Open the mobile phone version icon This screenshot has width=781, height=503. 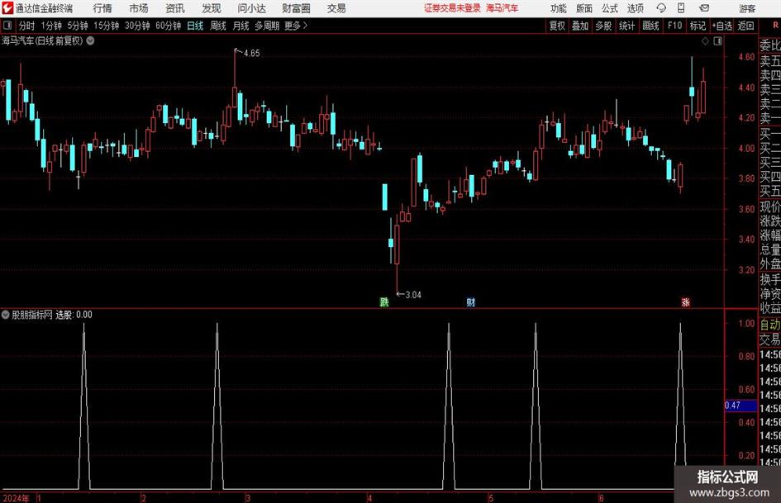point(681,8)
